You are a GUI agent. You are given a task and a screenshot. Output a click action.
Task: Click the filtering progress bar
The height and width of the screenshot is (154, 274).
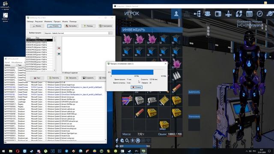tap(137, 72)
